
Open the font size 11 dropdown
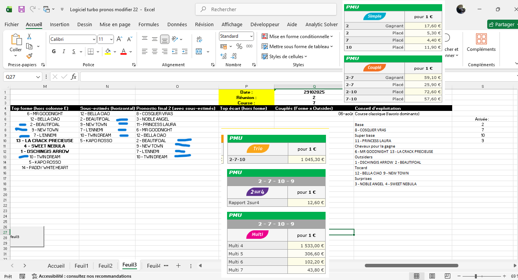[112, 39]
